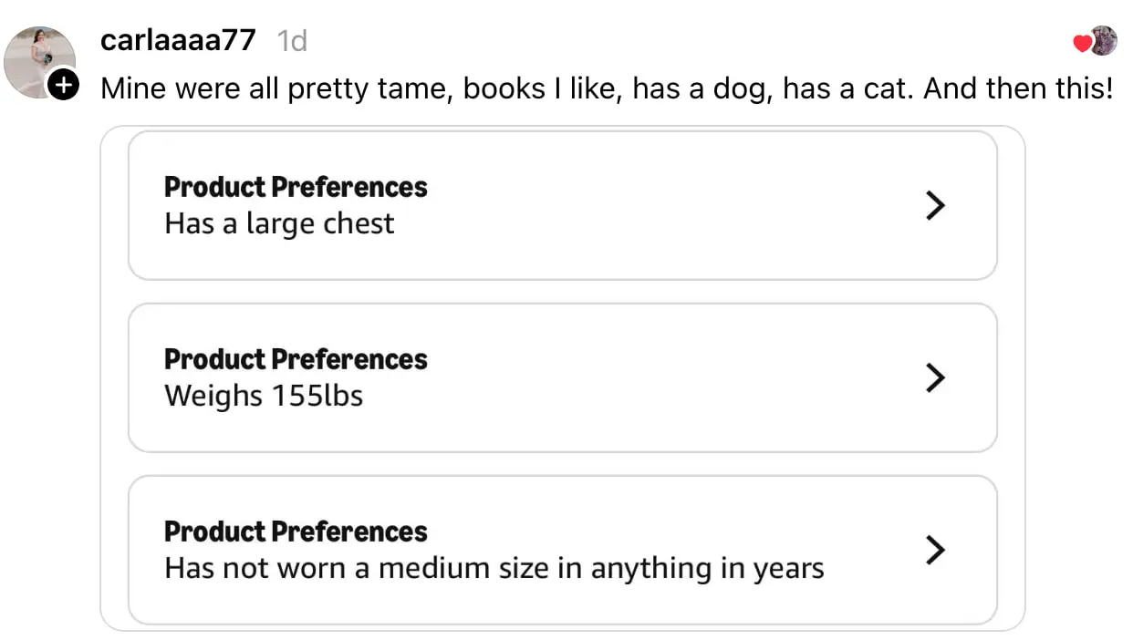Select the second Product Preferences heading
Viewport: 1133px width, 640px height.
click(296, 359)
